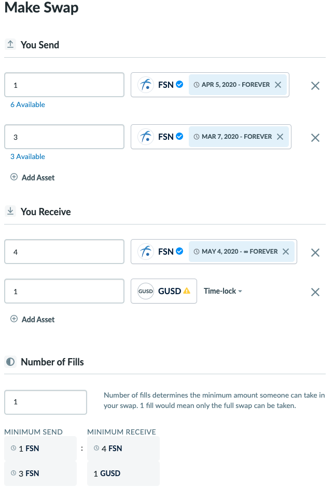Click the plus icon under You Receive
This screenshot has width=334, height=500.
point(14,319)
